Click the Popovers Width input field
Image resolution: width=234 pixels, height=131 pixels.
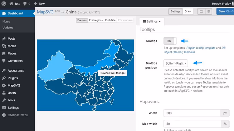point(192,113)
